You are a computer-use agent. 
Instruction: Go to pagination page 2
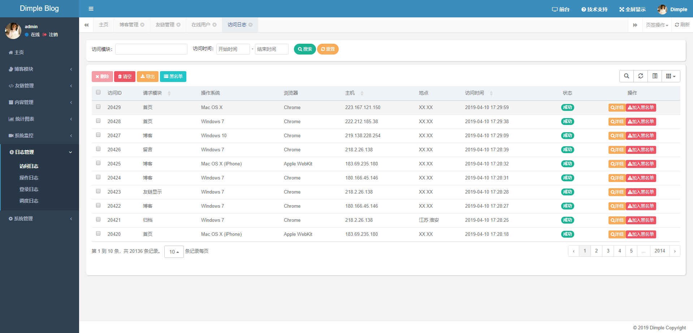596,251
